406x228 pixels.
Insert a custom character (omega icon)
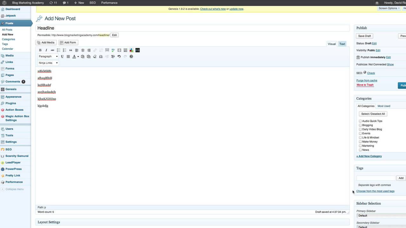coord(101,56)
